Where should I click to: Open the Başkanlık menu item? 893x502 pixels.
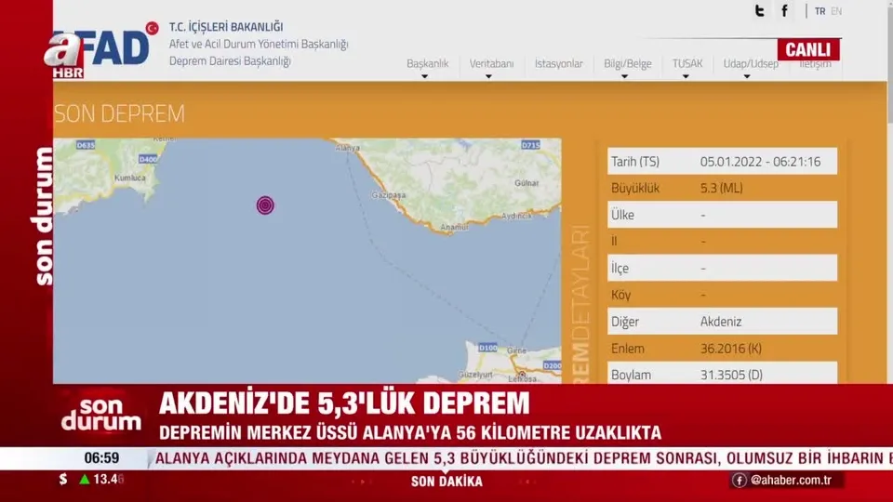pos(427,63)
